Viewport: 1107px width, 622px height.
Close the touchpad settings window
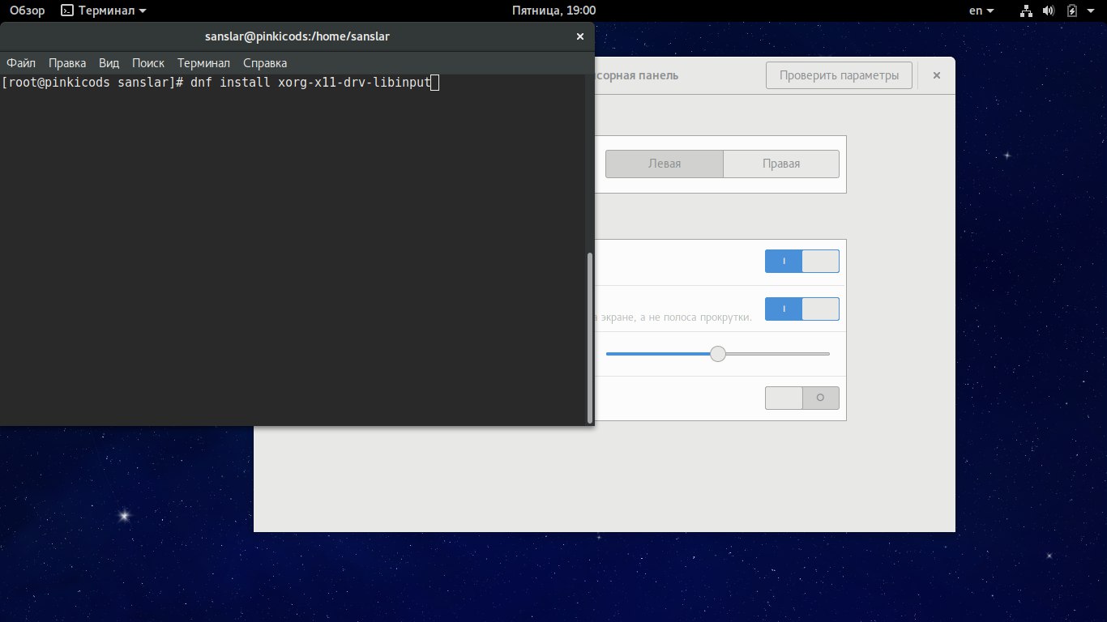(936, 75)
